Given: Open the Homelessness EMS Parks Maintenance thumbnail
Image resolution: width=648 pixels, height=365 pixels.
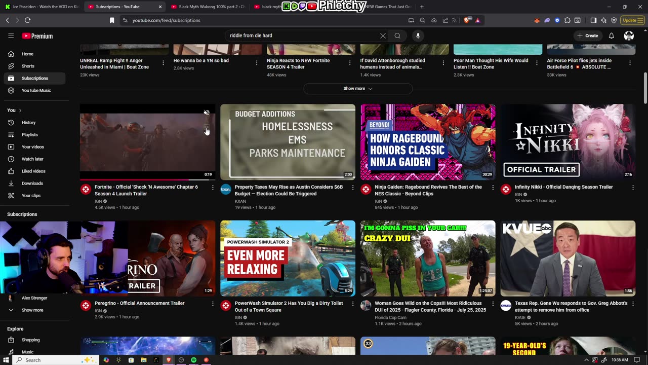Looking at the screenshot, I should pos(288,142).
